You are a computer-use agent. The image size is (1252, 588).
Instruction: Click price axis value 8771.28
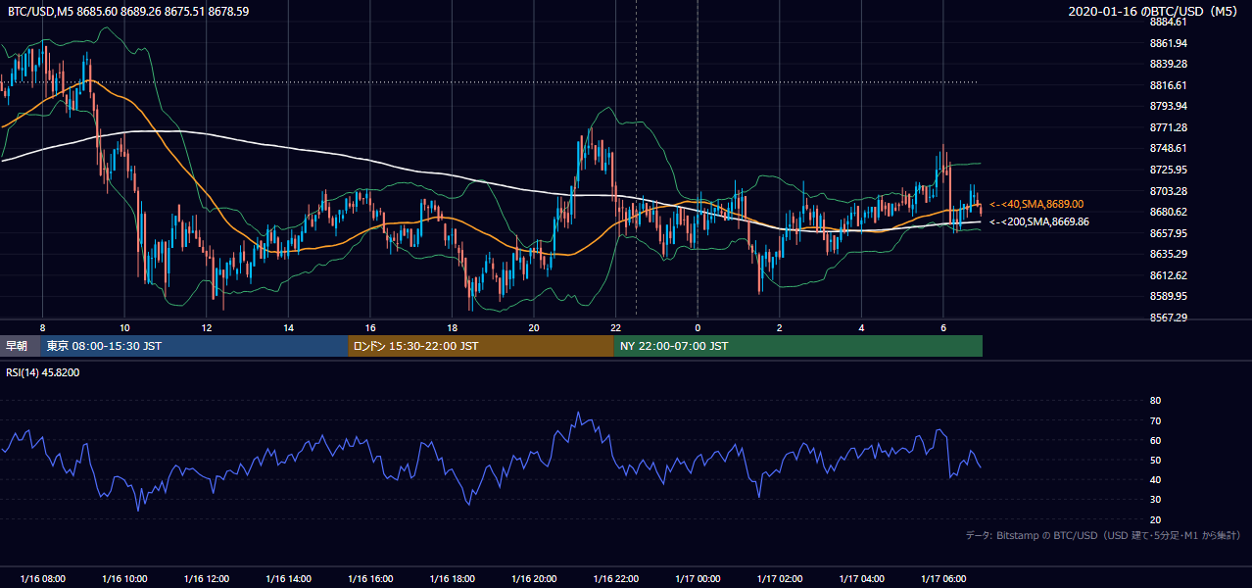pos(1169,127)
